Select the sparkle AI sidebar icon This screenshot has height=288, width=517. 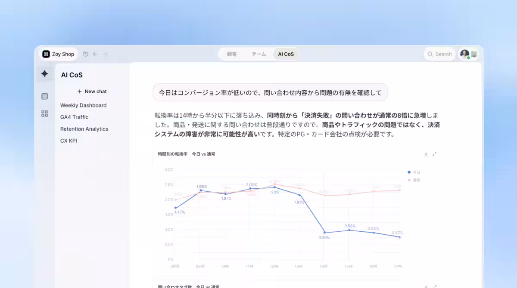(x=44, y=74)
